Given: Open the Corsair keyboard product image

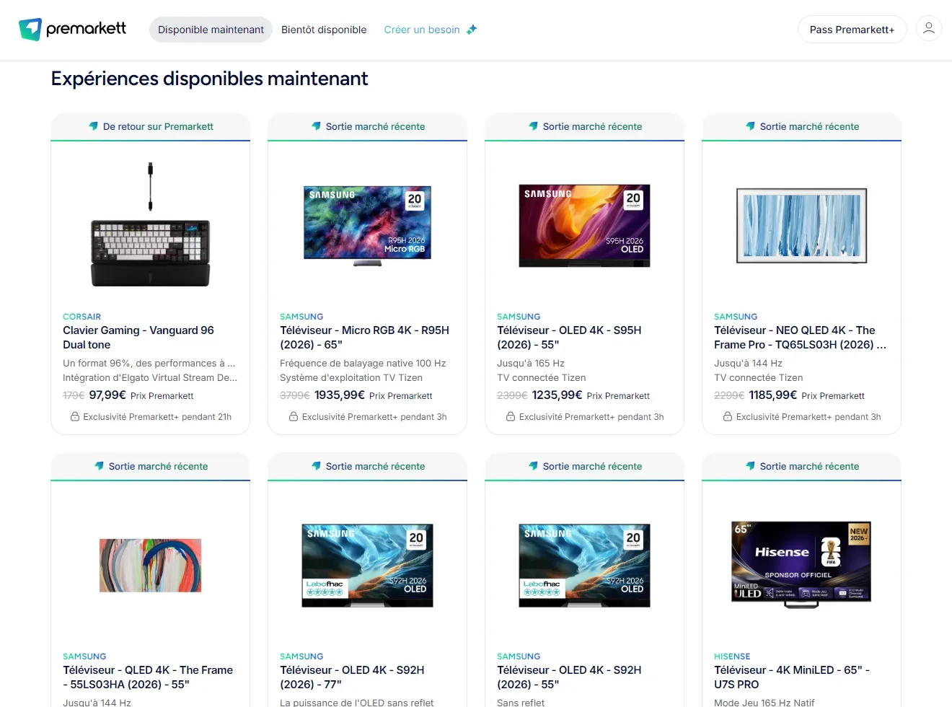Looking at the screenshot, I should (x=150, y=224).
